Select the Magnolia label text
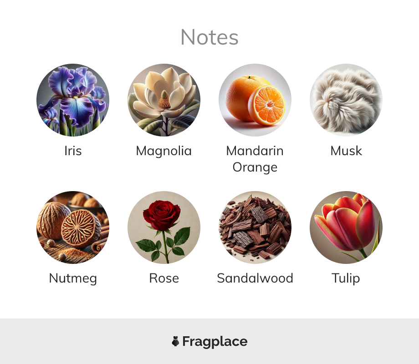The image size is (419, 364). [x=164, y=152]
